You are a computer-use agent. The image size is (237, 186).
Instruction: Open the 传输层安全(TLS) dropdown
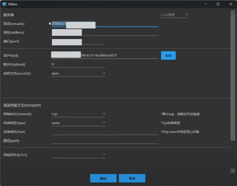78,155
